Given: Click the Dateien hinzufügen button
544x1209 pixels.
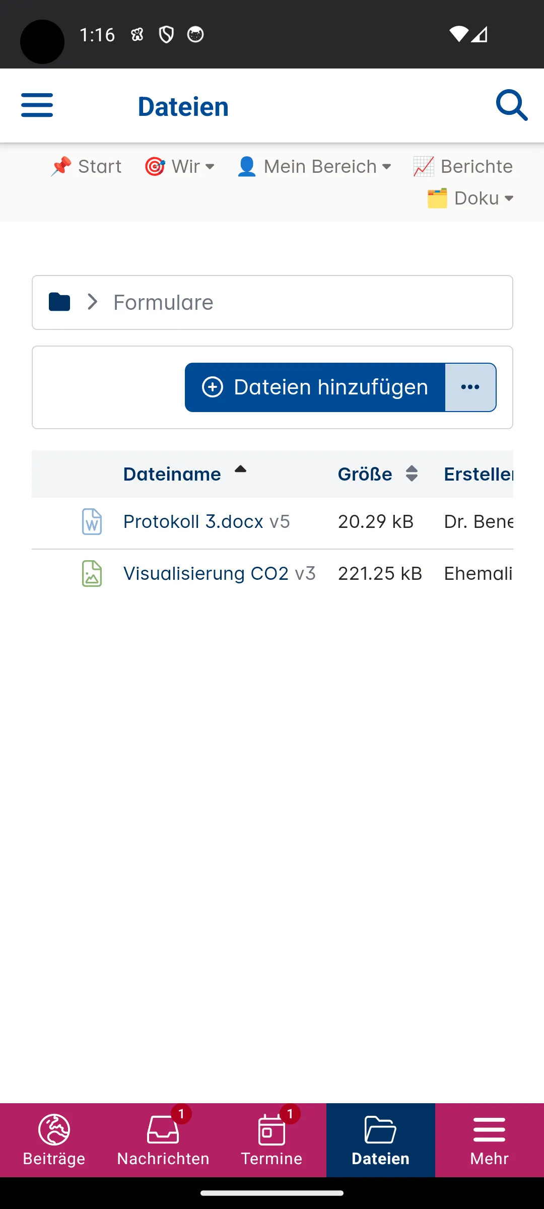Looking at the screenshot, I should [x=315, y=387].
